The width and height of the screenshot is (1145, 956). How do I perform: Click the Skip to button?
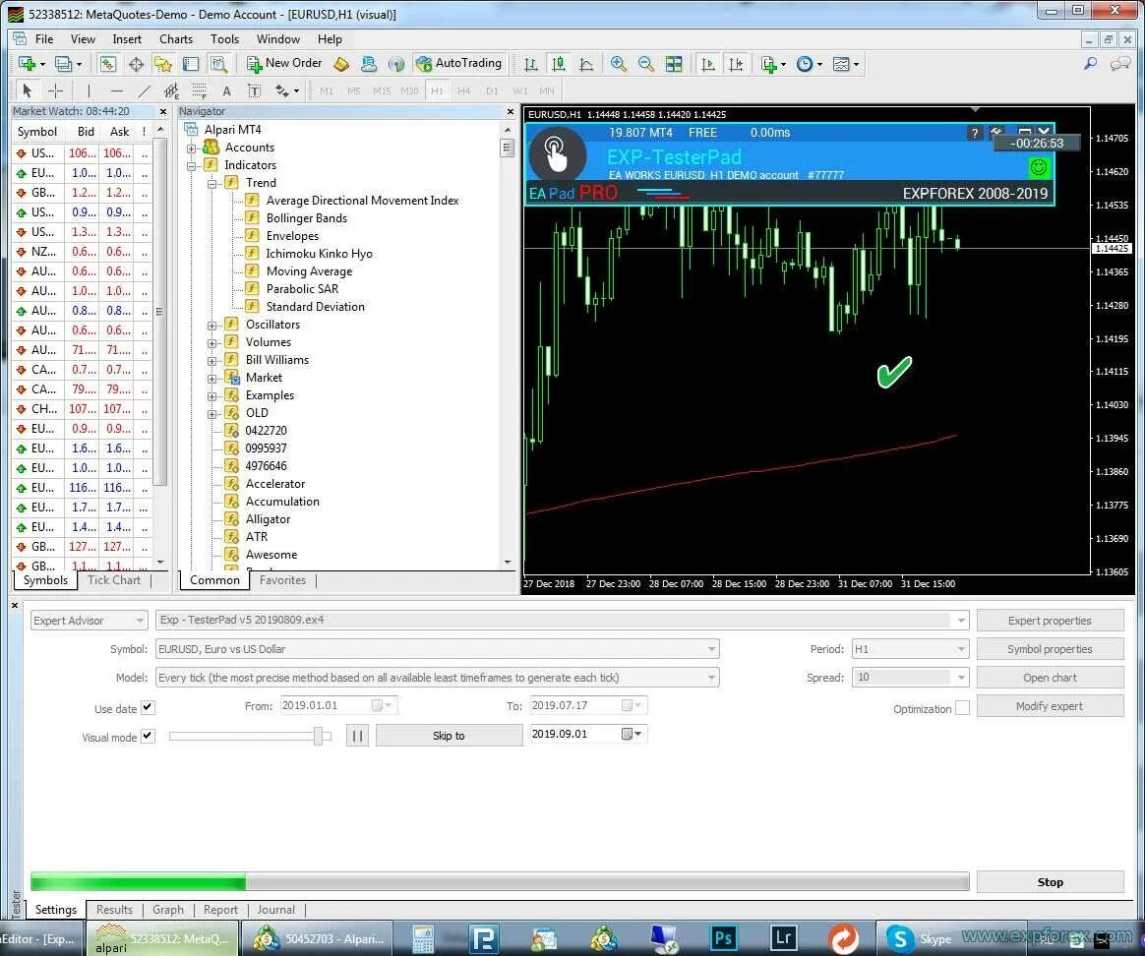click(x=449, y=736)
